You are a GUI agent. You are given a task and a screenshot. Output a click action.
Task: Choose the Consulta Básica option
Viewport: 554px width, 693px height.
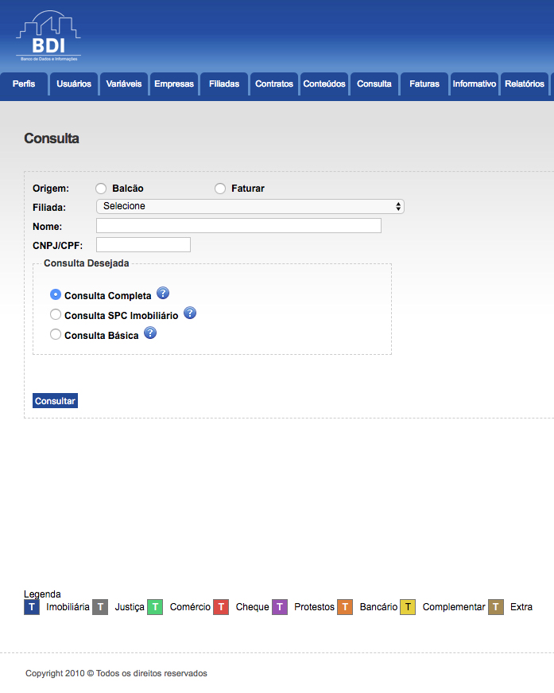tap(56, 335)
